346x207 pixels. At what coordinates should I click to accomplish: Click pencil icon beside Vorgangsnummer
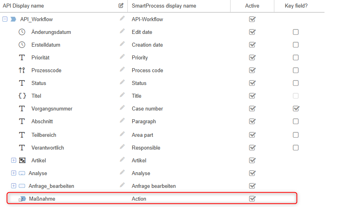[122, 108]
